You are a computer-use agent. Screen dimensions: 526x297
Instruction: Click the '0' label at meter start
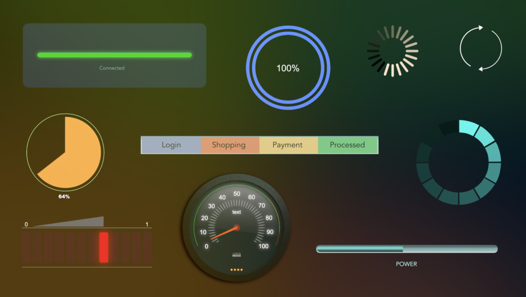tap(26, 224)
